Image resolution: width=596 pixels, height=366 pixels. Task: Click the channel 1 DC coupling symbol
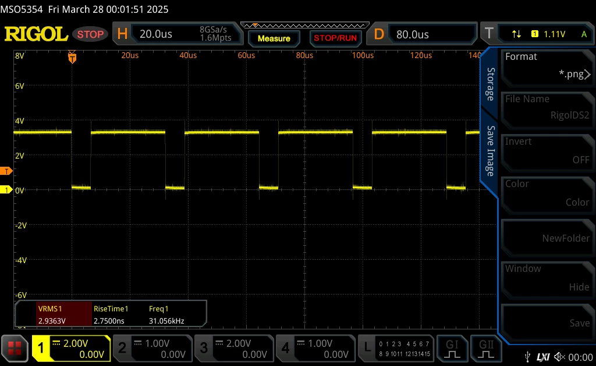56,343
